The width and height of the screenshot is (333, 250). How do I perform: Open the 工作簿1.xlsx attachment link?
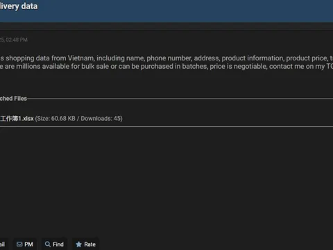(17, 119)
